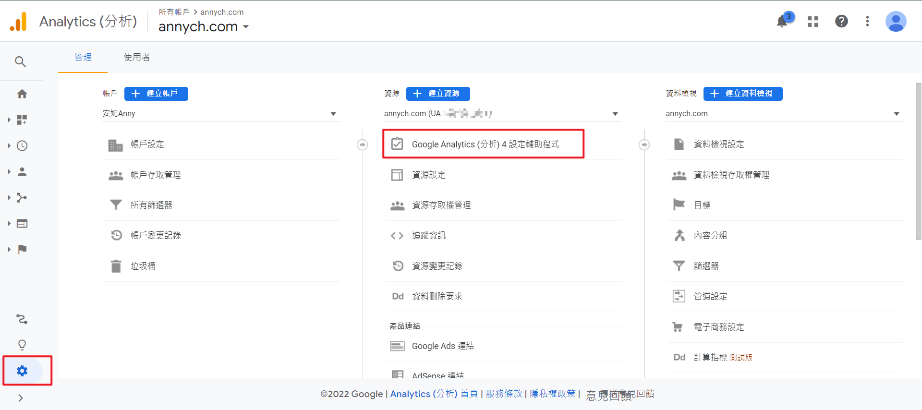
Task: Open the search icon in the left sidebar
Action: 20,61
